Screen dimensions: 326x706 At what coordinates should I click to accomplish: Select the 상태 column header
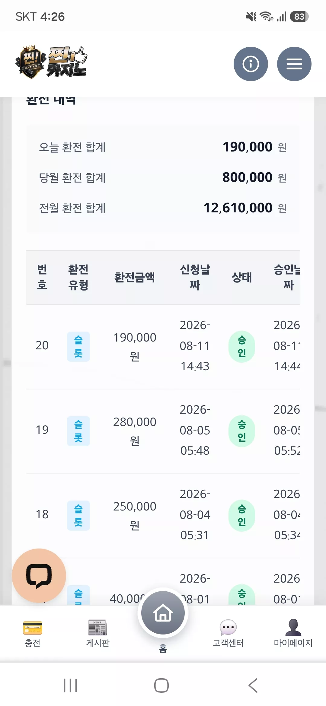[x=242, y=277]
